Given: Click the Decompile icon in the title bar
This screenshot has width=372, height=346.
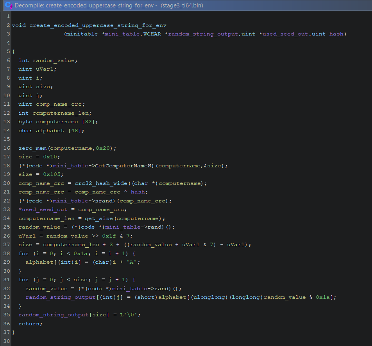Looking at the screenshot, I should (8, 5).
